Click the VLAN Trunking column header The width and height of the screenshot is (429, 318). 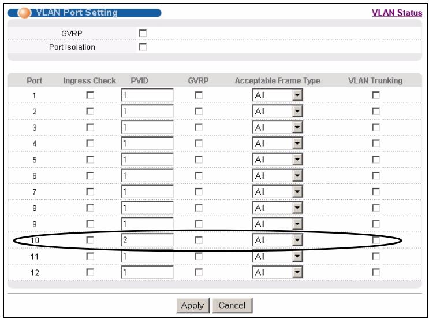375,80
